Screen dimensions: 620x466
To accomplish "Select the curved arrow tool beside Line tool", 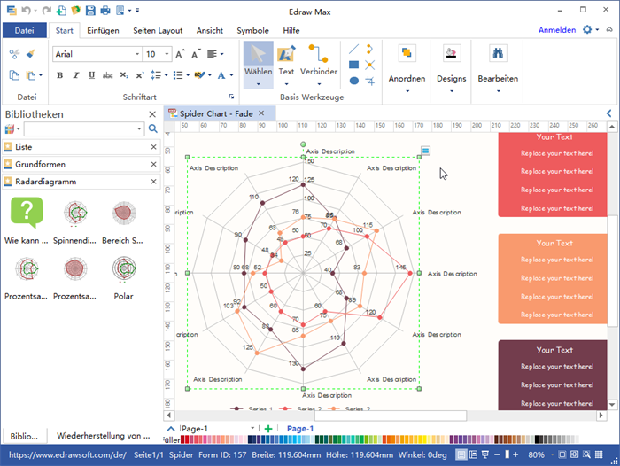I will [x=369, y=49].
